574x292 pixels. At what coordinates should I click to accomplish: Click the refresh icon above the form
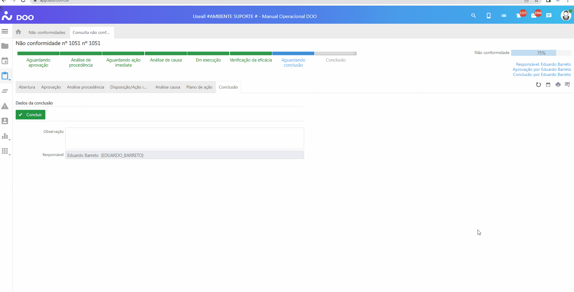tap(538, 85)
